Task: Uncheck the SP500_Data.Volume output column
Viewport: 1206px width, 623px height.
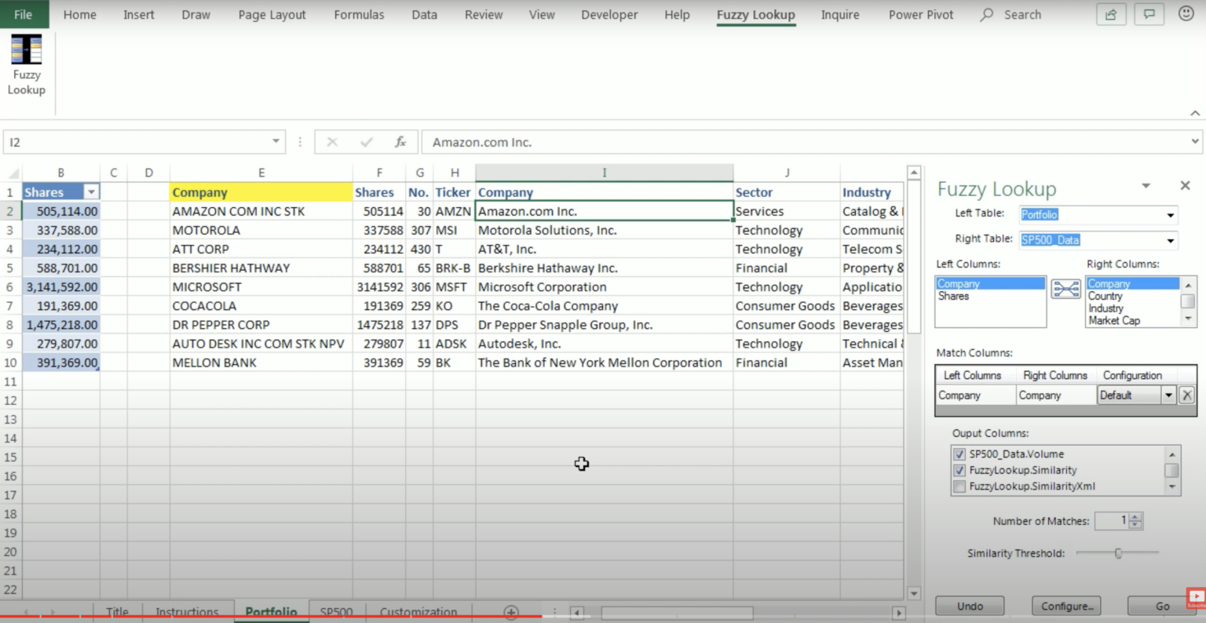Action: click(959, 454)
